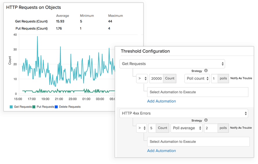
Task: Change the comparison operator for Get Requests
Action: click(142, 78)
